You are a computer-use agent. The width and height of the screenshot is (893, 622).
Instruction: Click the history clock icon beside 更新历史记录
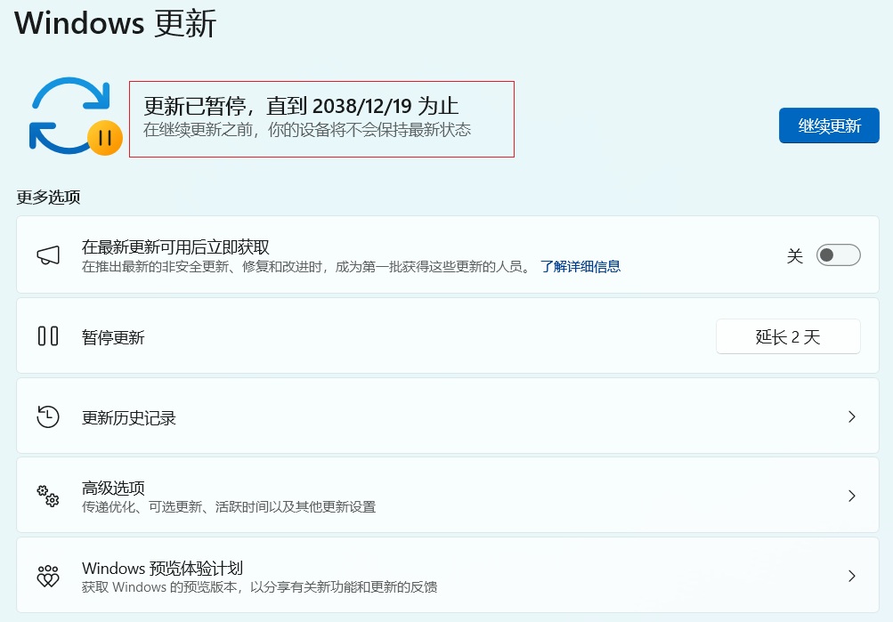pos(48,416)
